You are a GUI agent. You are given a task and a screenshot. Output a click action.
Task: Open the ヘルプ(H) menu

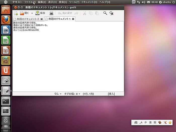click(x=105, y=2)
